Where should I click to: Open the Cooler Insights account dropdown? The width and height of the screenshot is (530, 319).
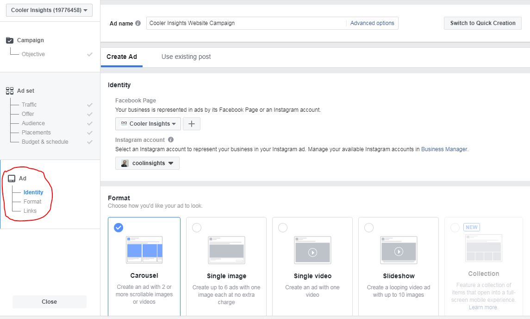[x=49, y=10]
